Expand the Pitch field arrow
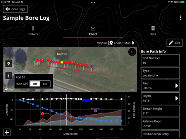This screenshot has width=186, height=139. click(x=177, y=86)
